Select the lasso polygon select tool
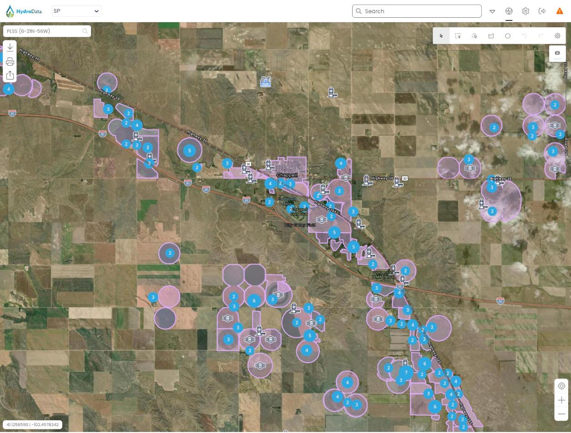571x433 pixels. [475, 35]
